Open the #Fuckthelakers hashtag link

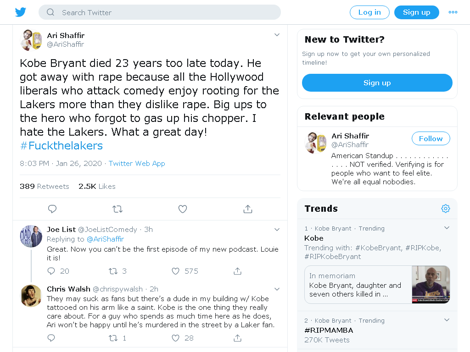(x=61, y=146)
